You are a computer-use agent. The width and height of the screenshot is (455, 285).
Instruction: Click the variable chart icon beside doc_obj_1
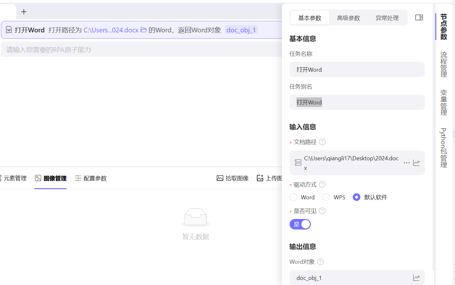pyautogui.click(x=416, y=277)
